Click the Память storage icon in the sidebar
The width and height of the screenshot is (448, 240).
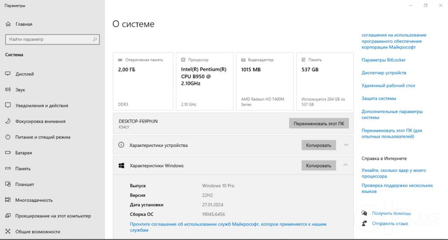(8, 169)
